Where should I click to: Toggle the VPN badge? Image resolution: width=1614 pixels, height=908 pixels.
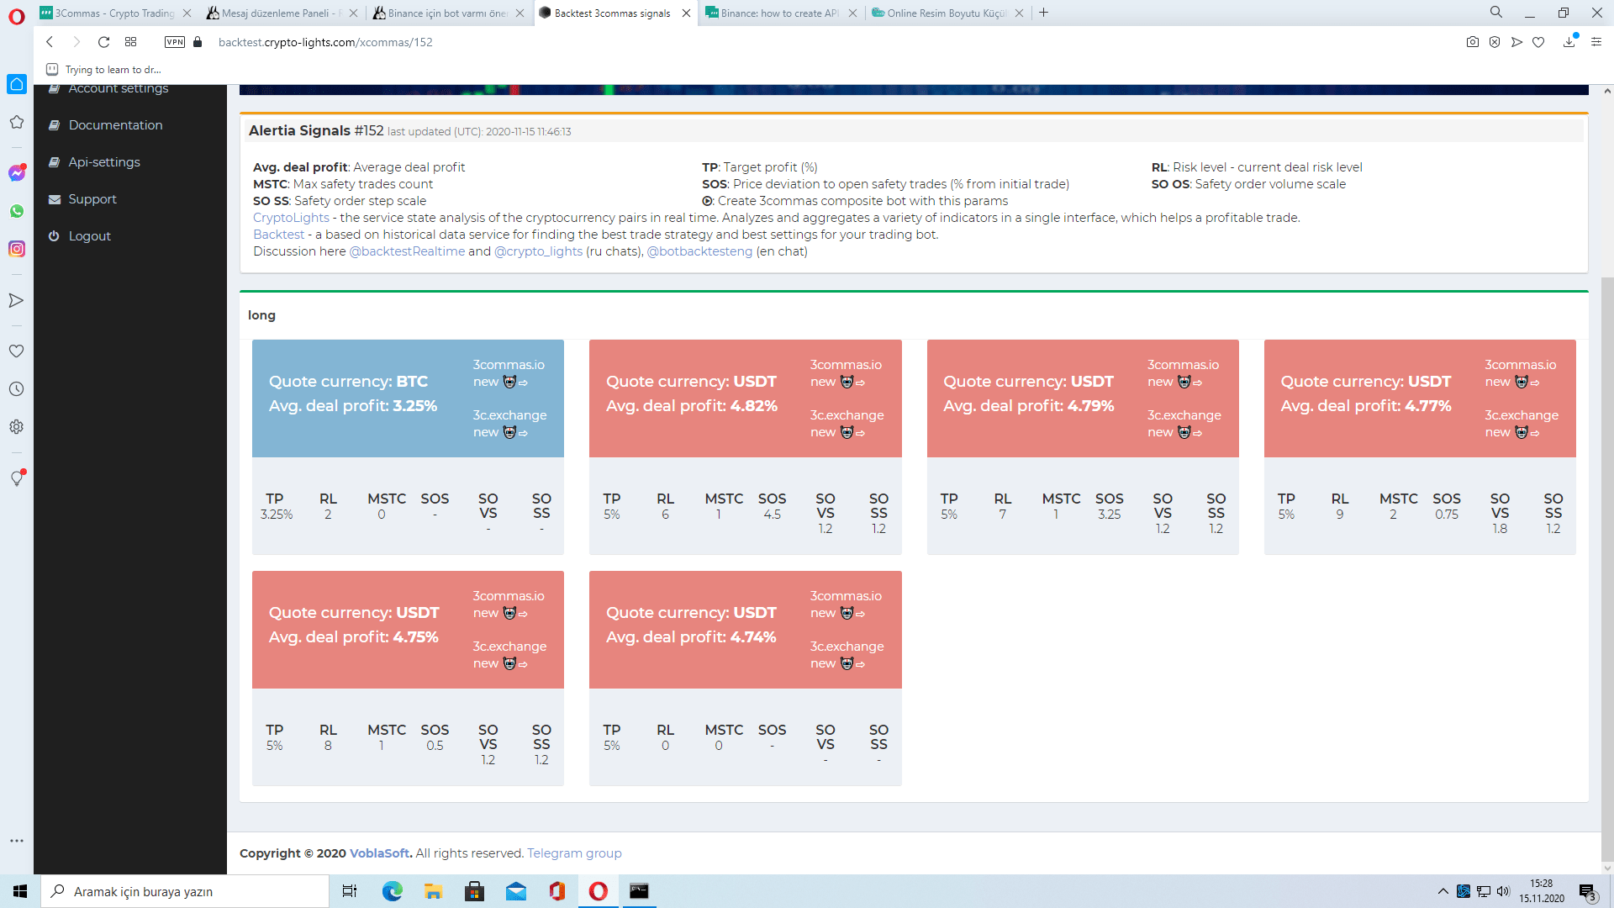tap(175, 42)
